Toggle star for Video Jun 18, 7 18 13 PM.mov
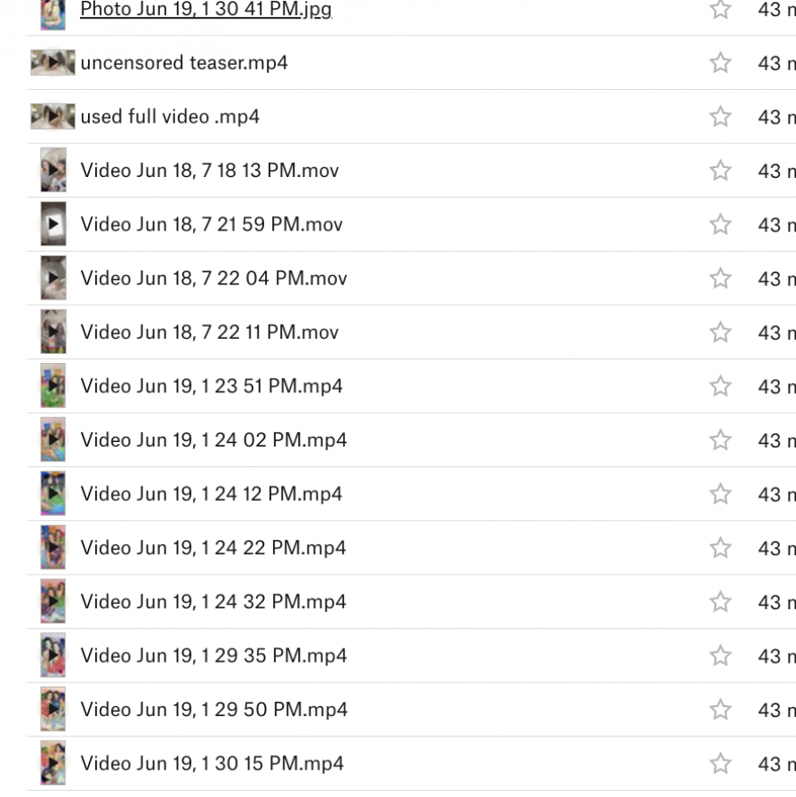Screen dimensions: 796x797 click(x=720, y=171)
